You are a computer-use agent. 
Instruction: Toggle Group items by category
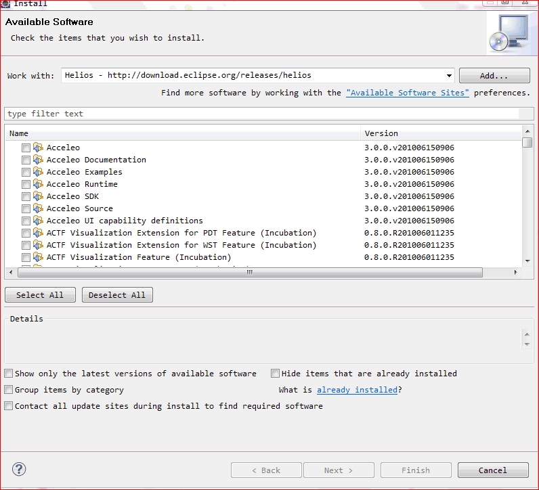tap(9, 390)
